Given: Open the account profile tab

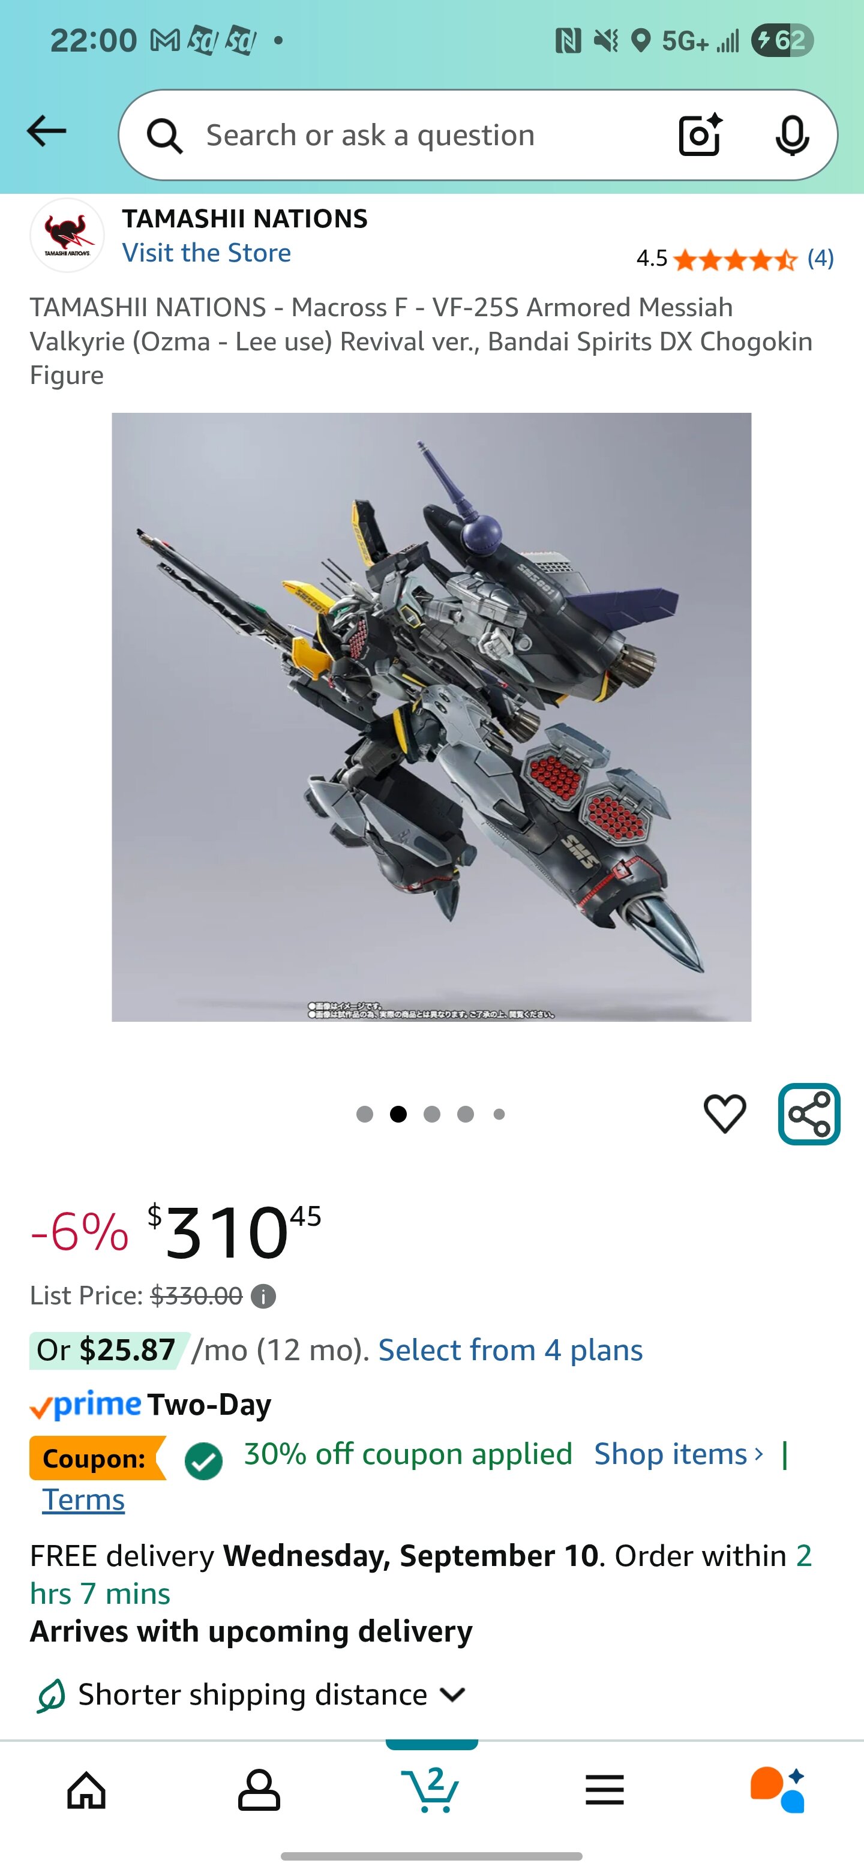Looking at the screenshot, I should pos(259,1789).
